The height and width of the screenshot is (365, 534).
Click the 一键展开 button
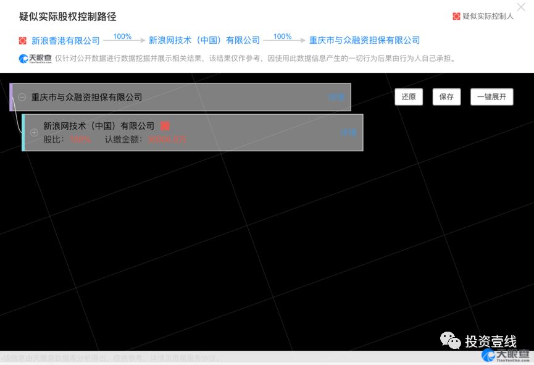click(492, 97)
